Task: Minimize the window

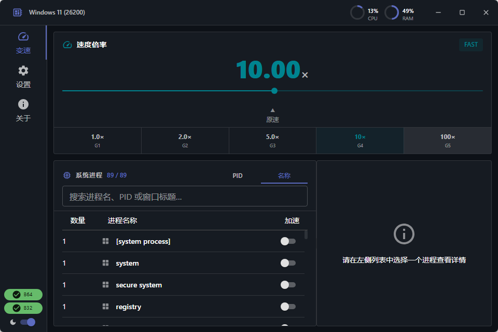Action: click(438, 12)
